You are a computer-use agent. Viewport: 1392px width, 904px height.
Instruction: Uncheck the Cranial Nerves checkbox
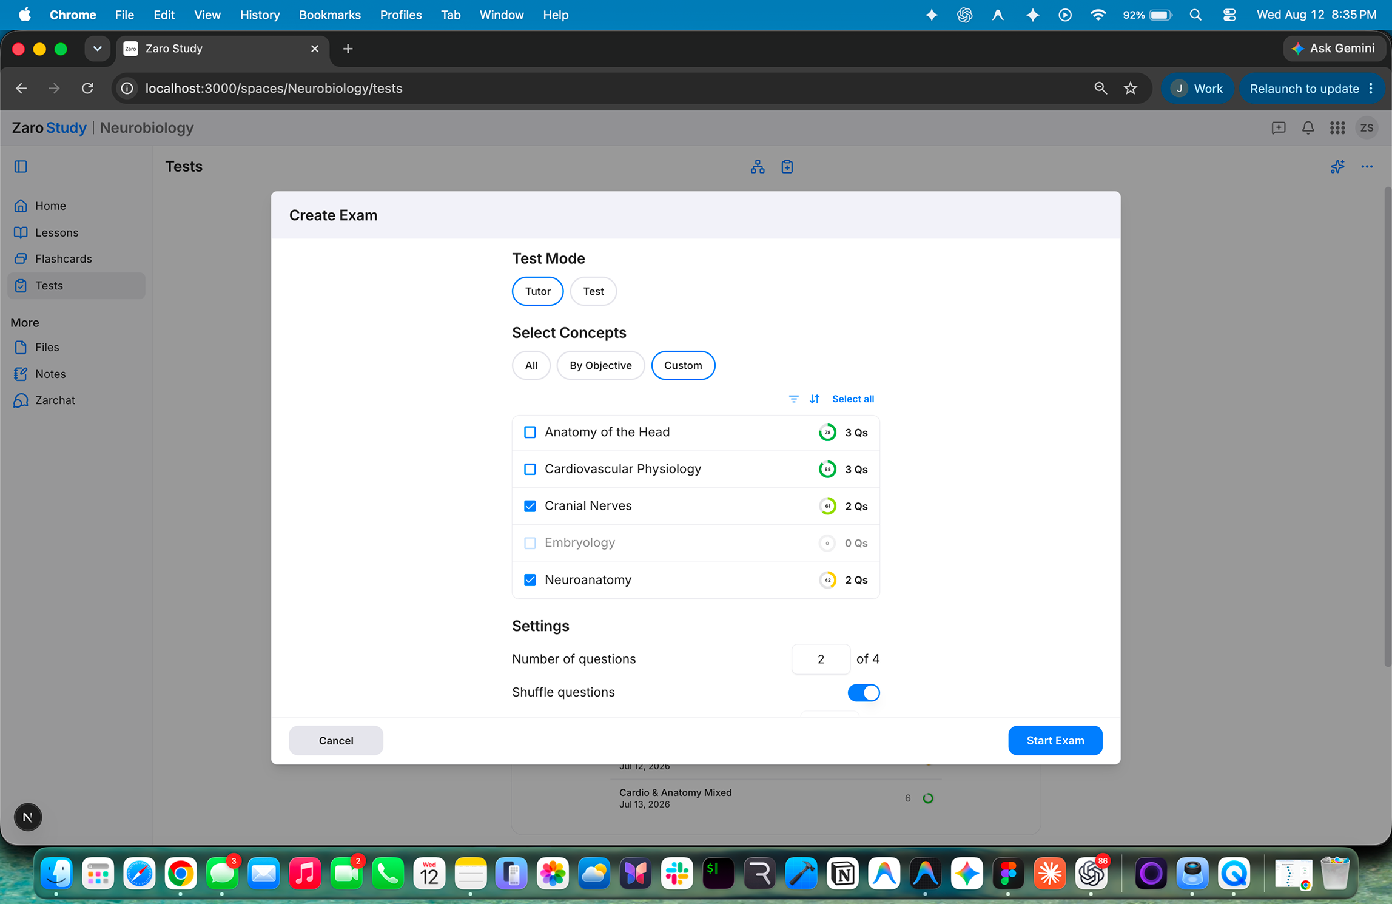click(x=530, y=506)
